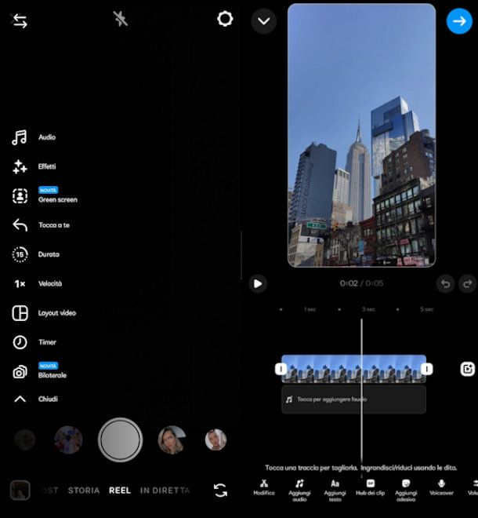Open the Effetti sparkle effects
478x518 pixels.
20,167
